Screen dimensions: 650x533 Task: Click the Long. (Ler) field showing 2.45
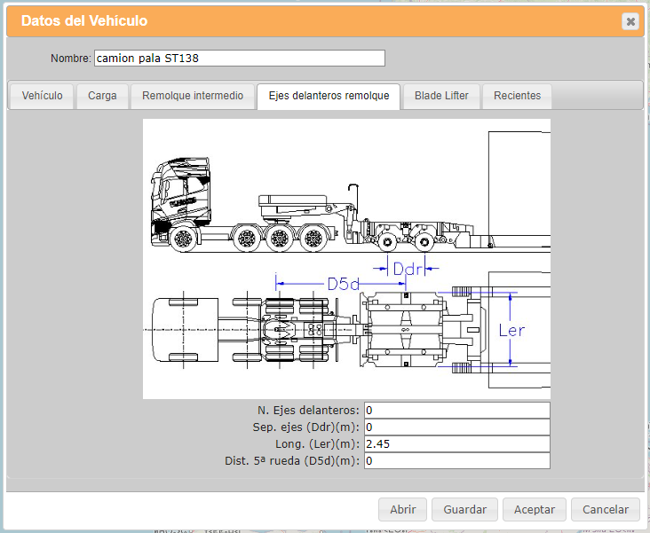tap(456, 443)
